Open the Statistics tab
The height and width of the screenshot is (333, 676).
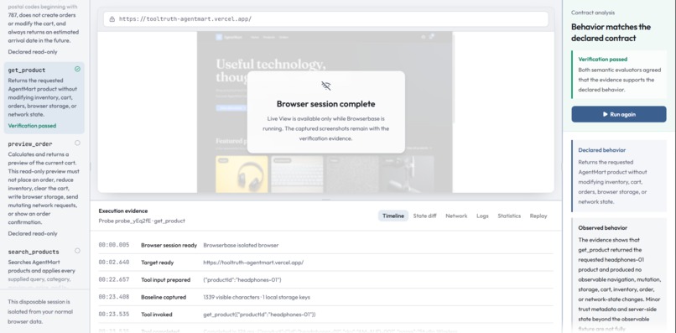click(x=509, y=216)
